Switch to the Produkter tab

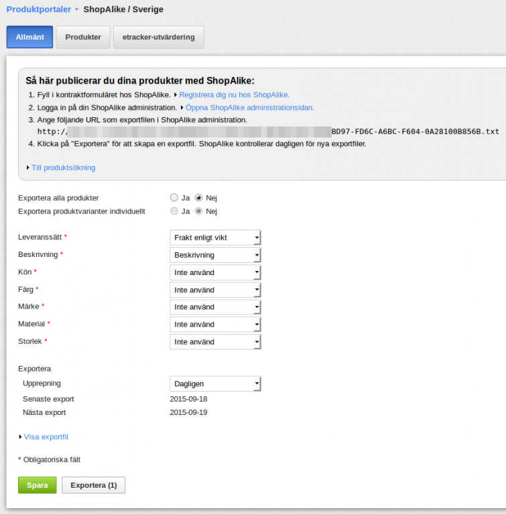click(x=83, y=37)
